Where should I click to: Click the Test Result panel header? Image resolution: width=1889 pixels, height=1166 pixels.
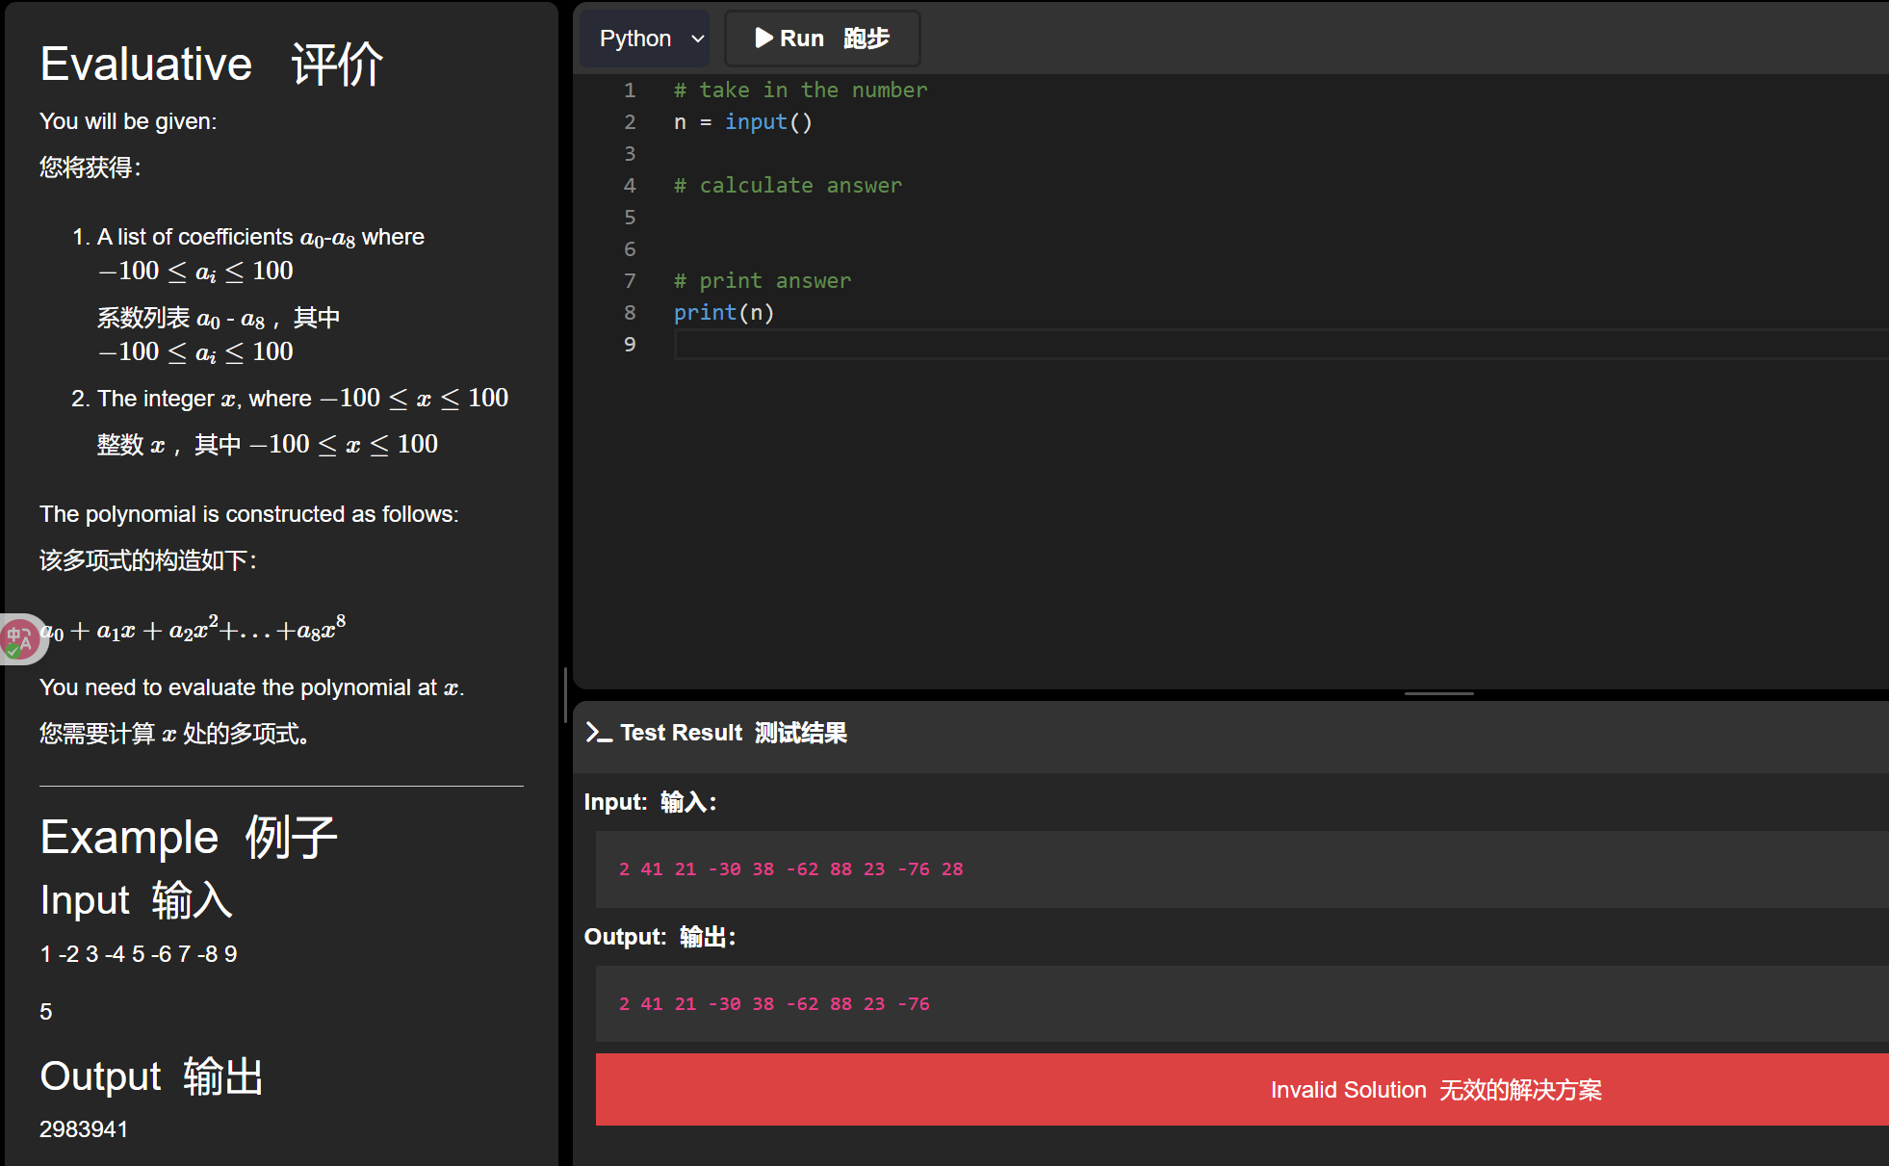tap(734, 733)
